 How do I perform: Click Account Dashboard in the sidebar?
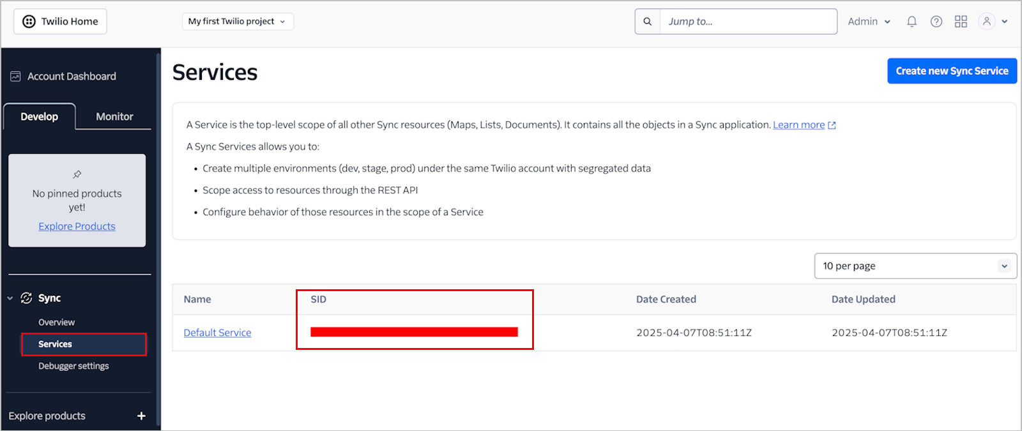(x=72, y=77)
